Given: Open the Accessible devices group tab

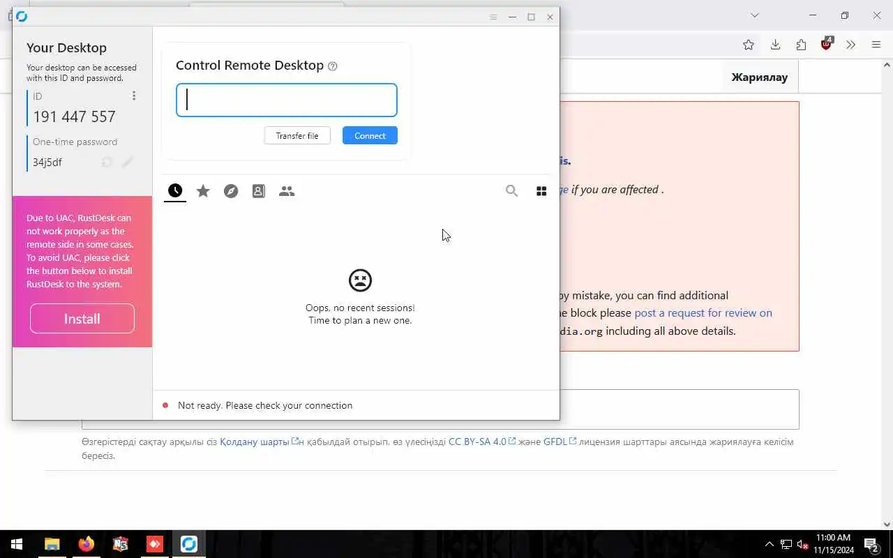Looking at the screenshot, I should (x=287, y=190).
